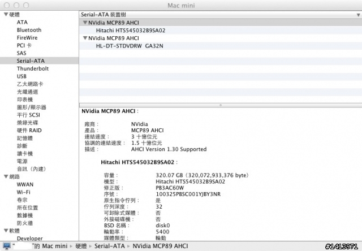Select Wi-Fi under network section
Viewport: 362px width, 251px height.
click(24, 192)
